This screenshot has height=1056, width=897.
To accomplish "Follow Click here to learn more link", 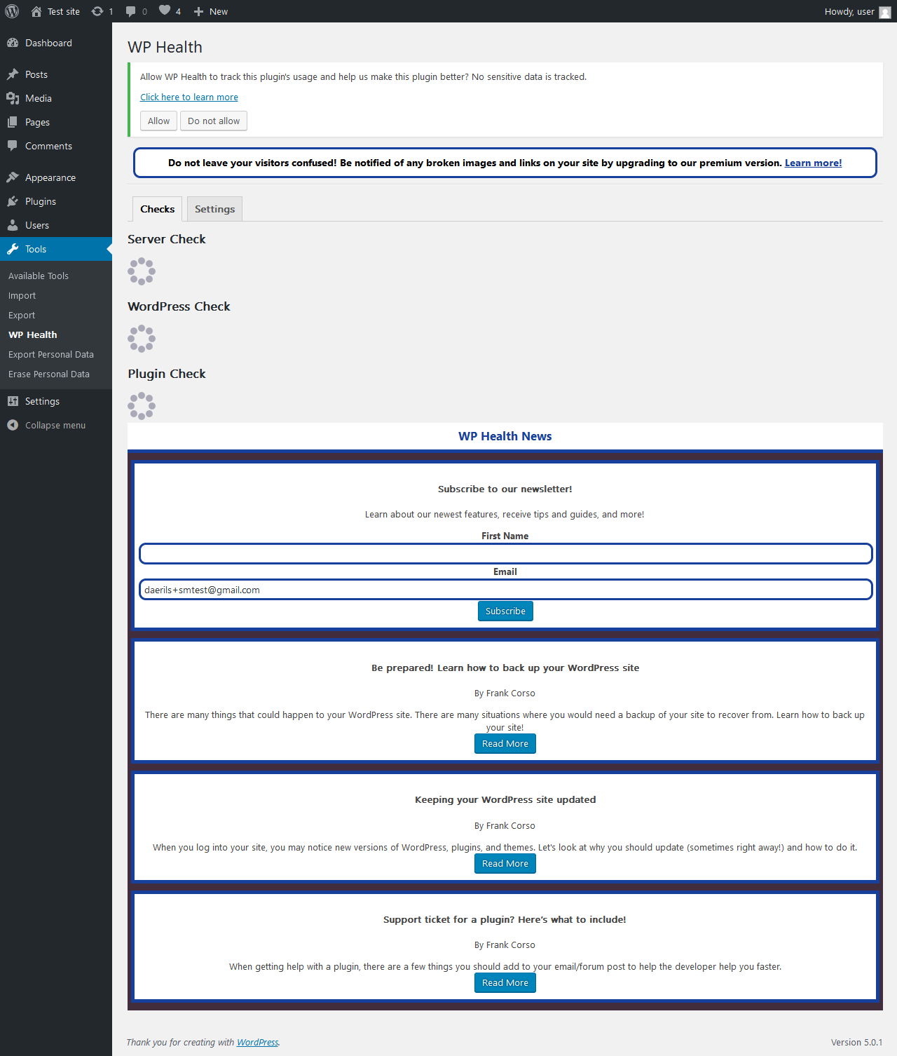I will (189, 97).
